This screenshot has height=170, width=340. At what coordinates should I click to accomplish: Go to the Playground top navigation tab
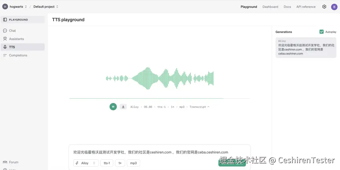click(249, 7)
